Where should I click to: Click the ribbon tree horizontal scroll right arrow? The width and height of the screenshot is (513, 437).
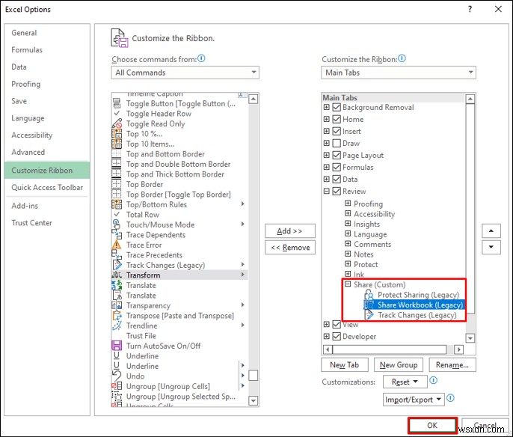point(458,349)
